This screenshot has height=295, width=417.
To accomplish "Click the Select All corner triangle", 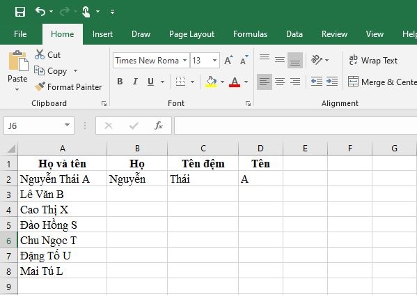I will coord(10,149).
